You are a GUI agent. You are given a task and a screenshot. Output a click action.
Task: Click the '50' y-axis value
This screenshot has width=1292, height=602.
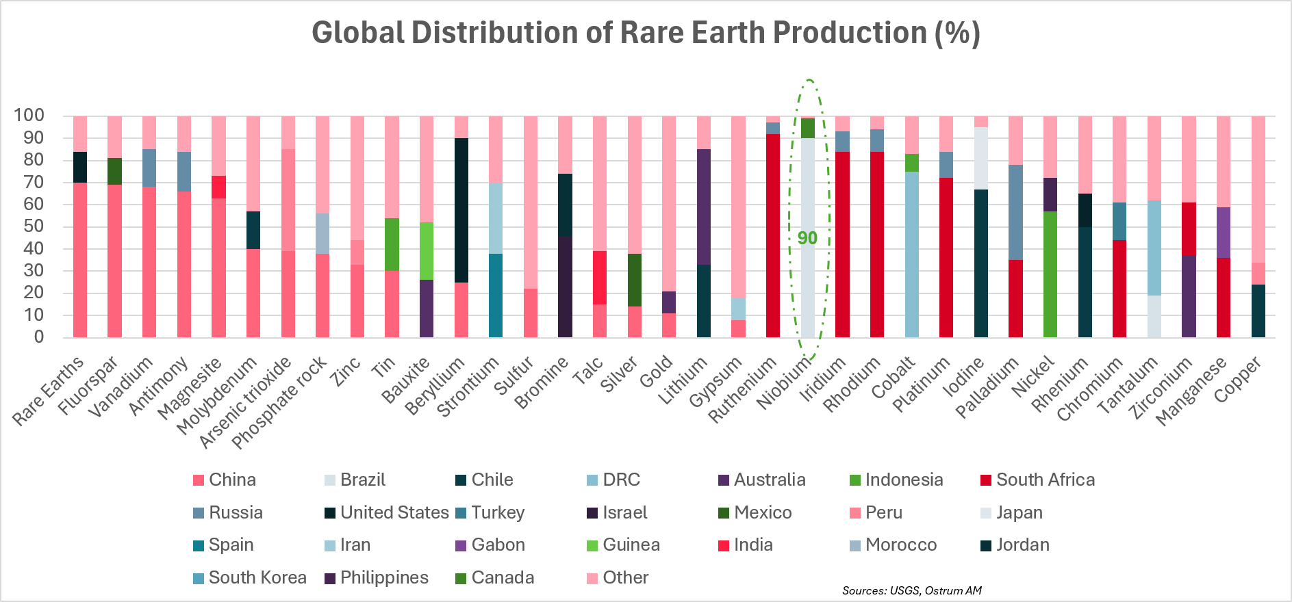pos(34,226)
